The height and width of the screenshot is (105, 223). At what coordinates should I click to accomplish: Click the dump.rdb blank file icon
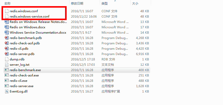point(7,59)
